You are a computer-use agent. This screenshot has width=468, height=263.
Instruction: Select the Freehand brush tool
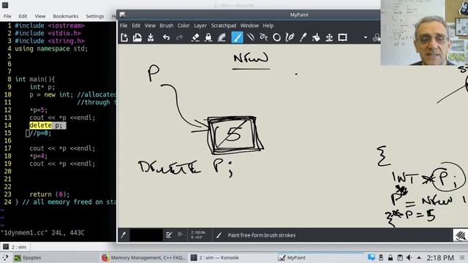[x=237, y=37]
